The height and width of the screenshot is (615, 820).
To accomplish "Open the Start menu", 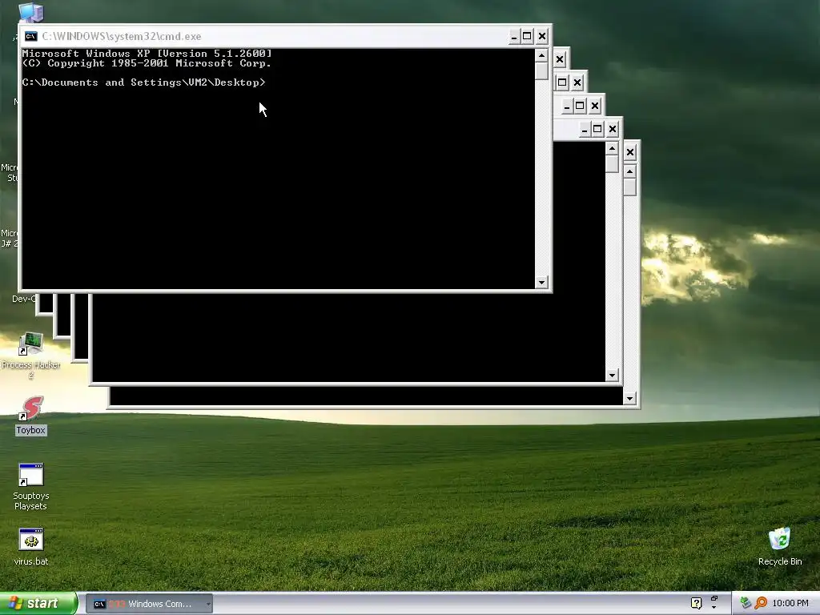I will [38, 603].
